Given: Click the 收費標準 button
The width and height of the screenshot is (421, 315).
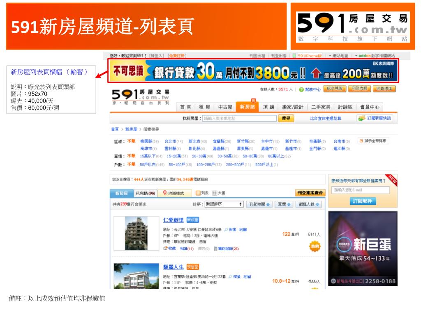Looking at the screenshot, I should coord(384,89).
